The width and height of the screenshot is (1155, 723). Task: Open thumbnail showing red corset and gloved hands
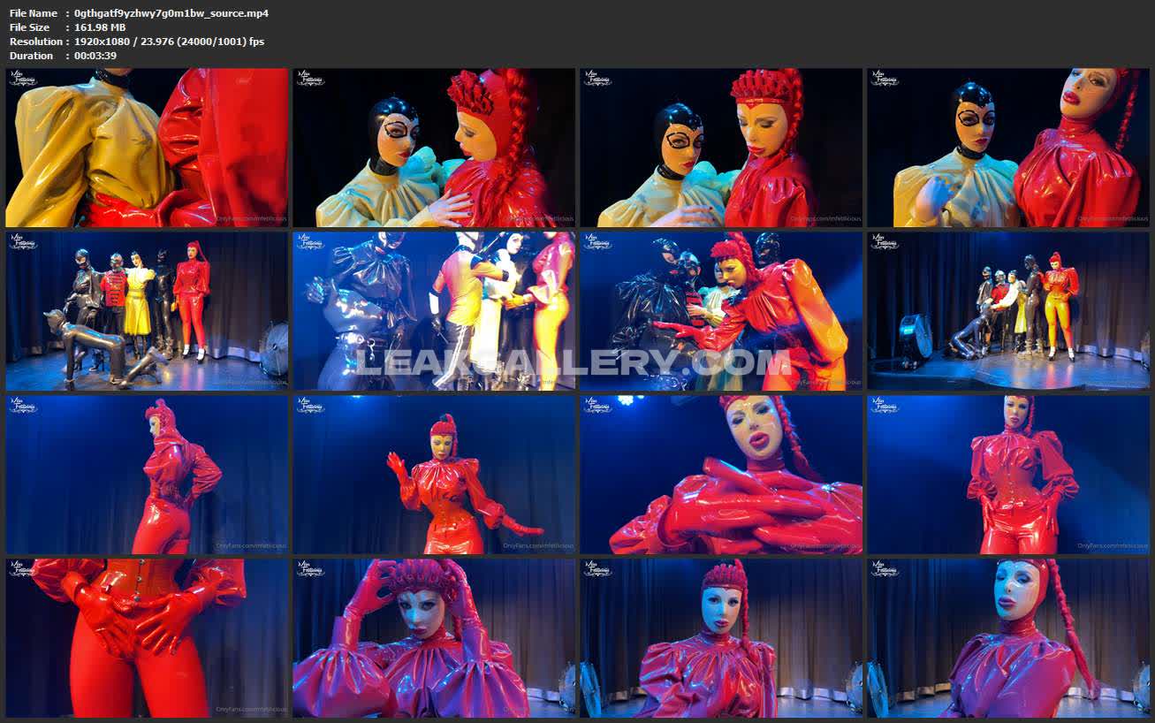[x=147, y=637]
